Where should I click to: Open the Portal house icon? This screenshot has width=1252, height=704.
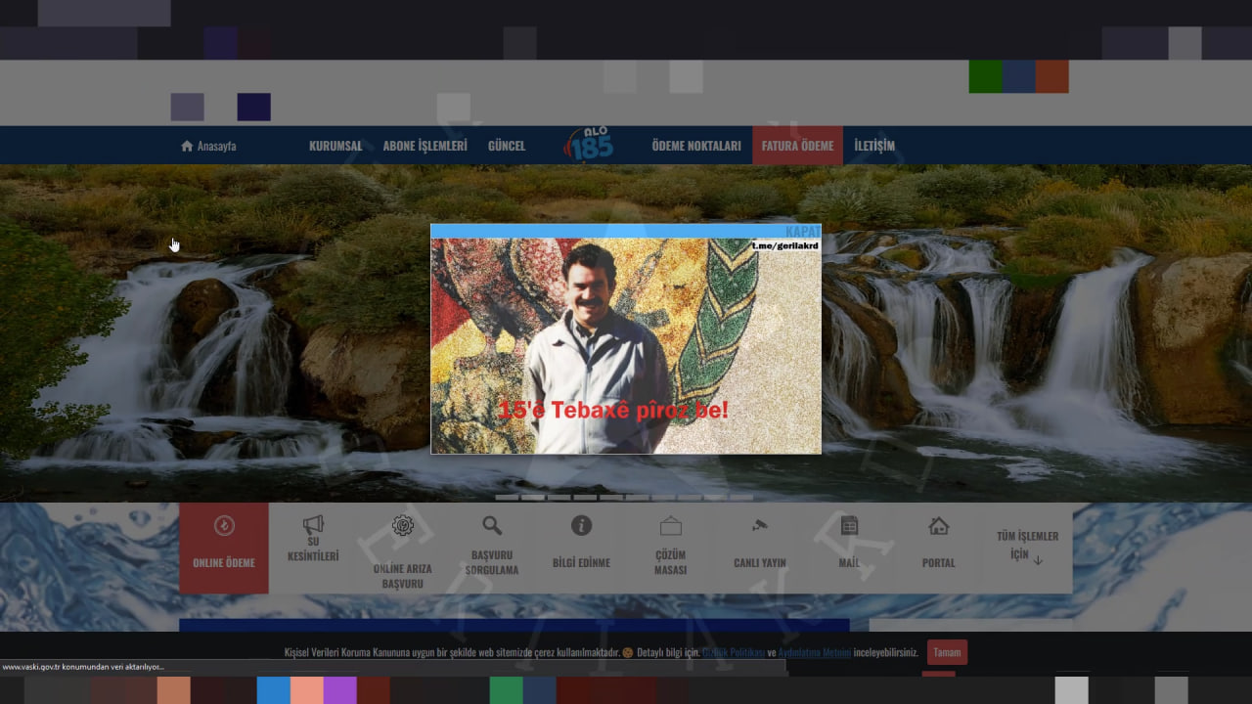pyautogui.click(x=938, y=526)
